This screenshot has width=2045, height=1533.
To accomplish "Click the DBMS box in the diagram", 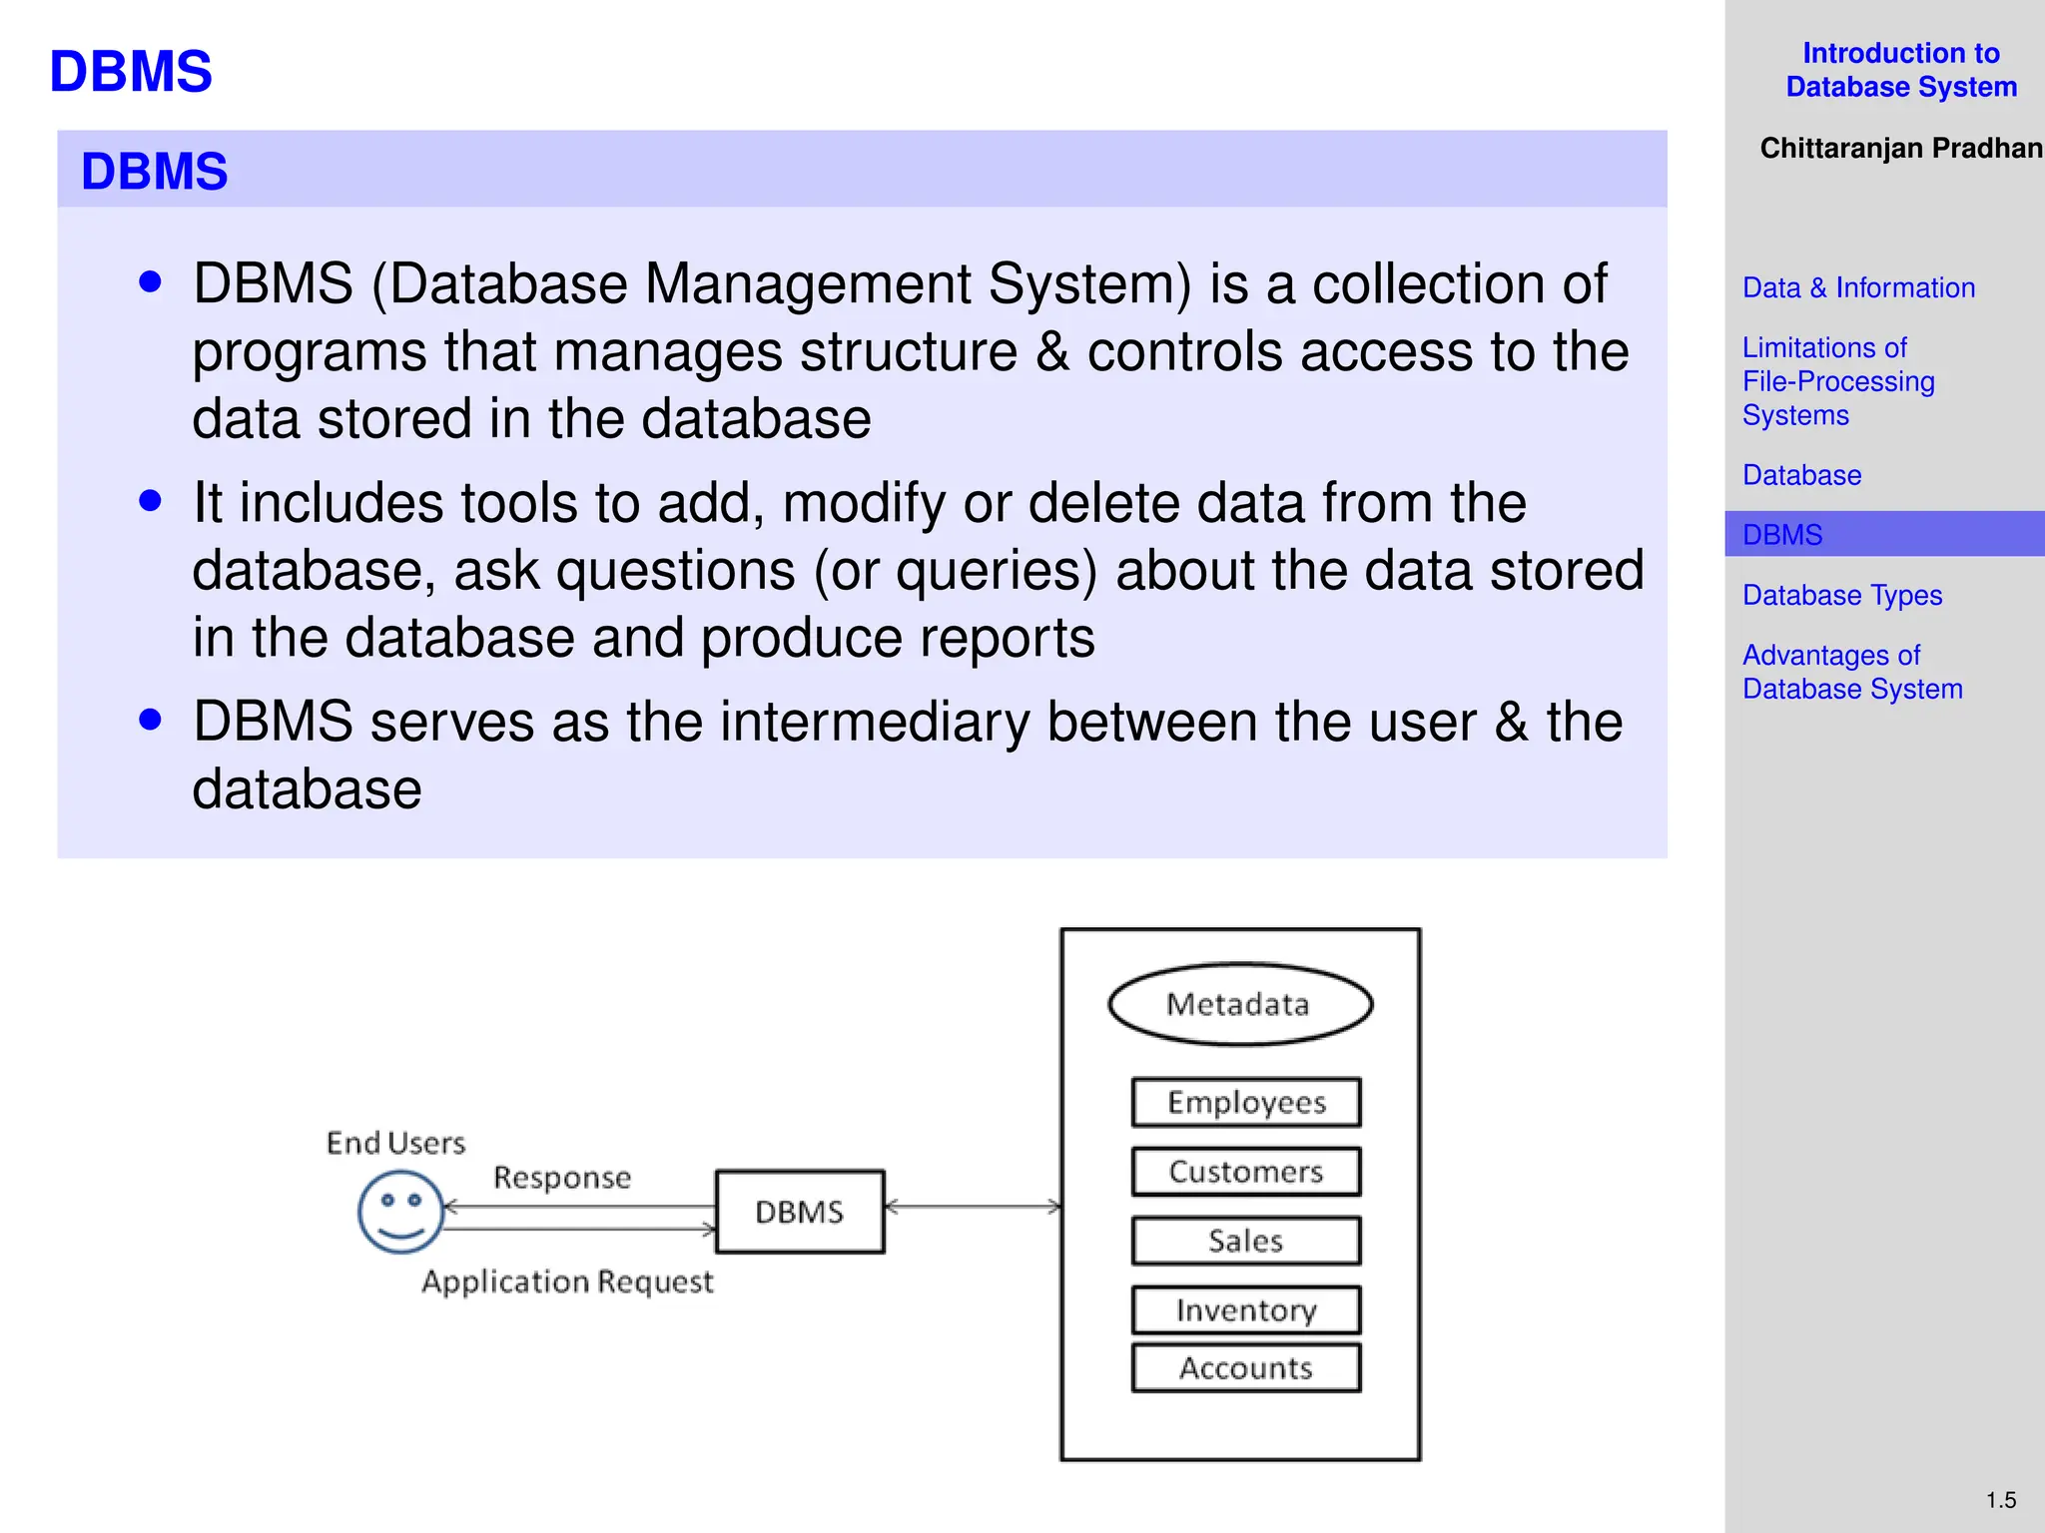I will (x=800, y=1212).
